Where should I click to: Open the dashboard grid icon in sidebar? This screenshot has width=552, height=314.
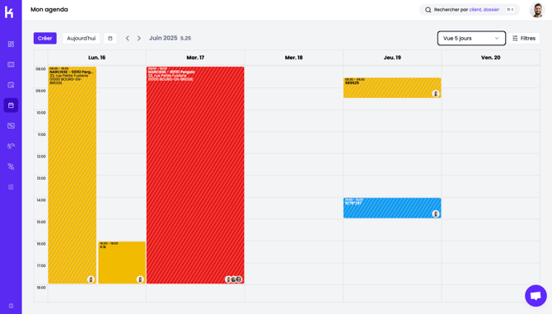[x=11, y=44]
